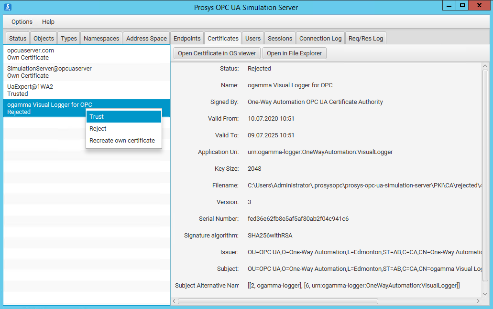Image resolution: width=493 pixels, height=309 pixels.
Task: Switch to the Sessions tab
Action: coord(280,38)
